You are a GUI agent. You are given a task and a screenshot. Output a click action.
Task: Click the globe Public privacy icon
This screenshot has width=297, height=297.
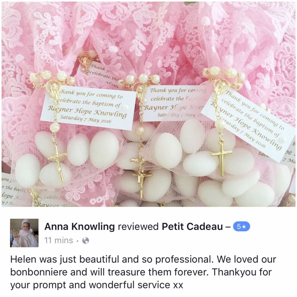tap(85, 241)
